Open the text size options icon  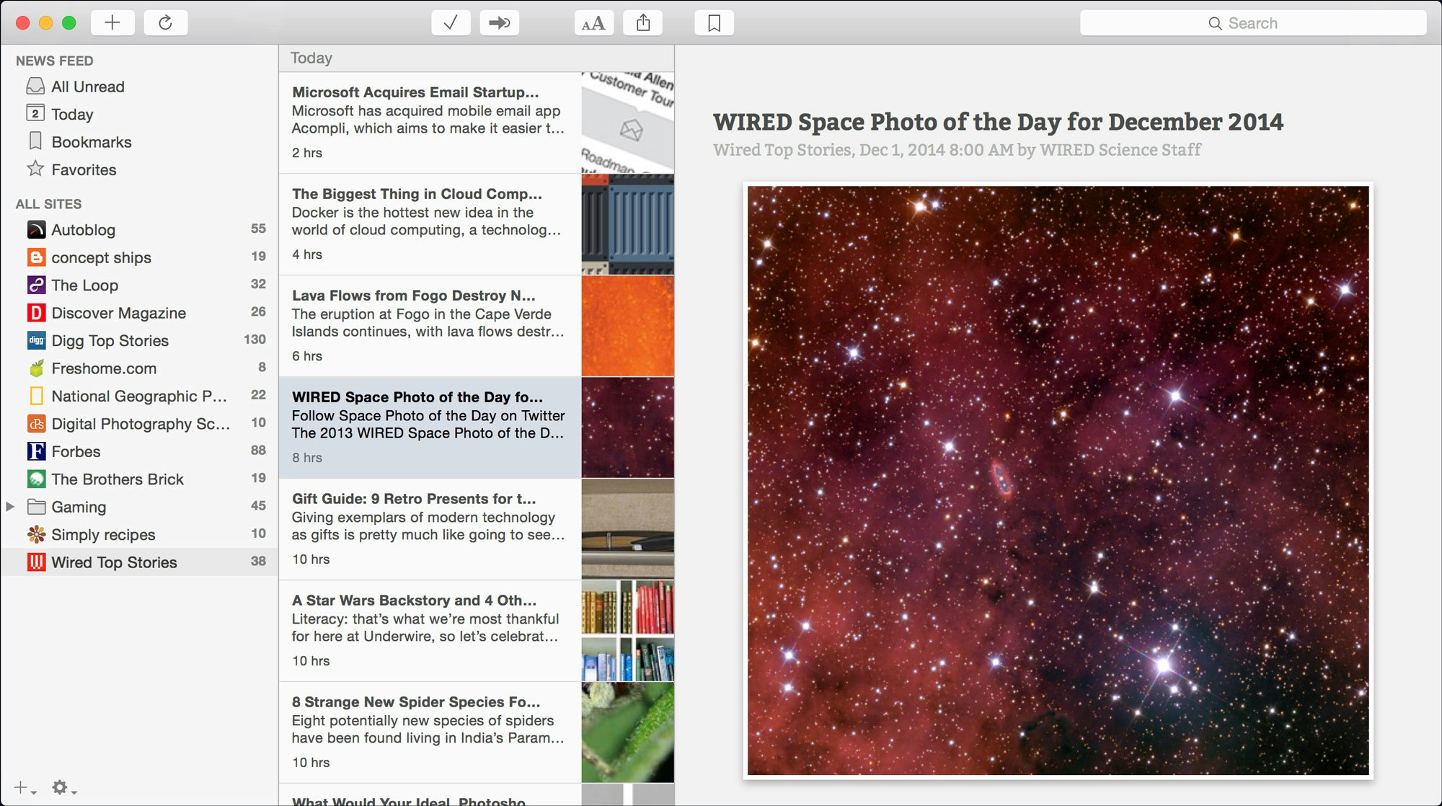[591, 22]
